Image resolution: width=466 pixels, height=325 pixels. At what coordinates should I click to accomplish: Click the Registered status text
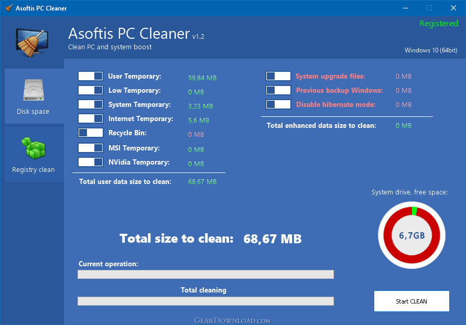[439, 24]
